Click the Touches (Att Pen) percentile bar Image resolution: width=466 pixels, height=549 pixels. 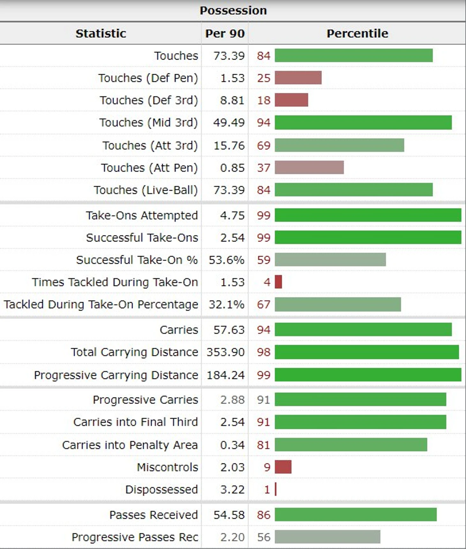pos(309,167)
